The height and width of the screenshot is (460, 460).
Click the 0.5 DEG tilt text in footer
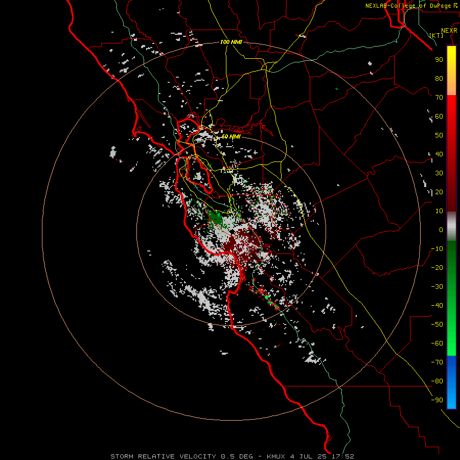coord(237,456)
